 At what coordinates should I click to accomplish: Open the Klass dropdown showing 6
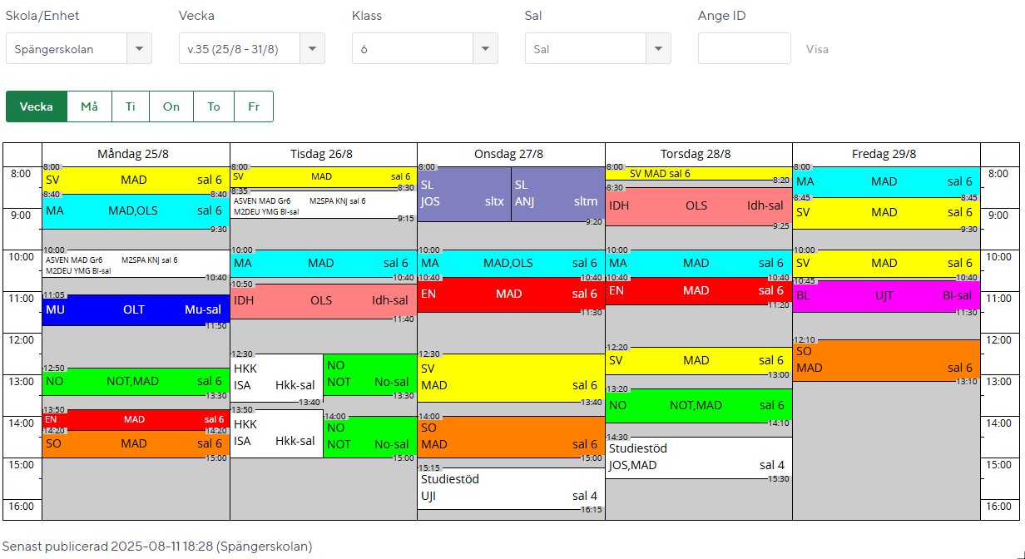click(x=424, y=49)
